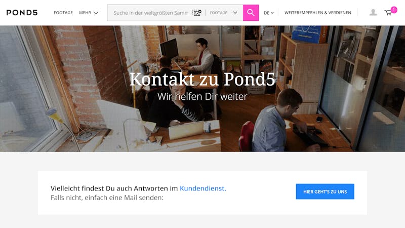
Task: Click the office hero banner image
Action: [202, 88]
